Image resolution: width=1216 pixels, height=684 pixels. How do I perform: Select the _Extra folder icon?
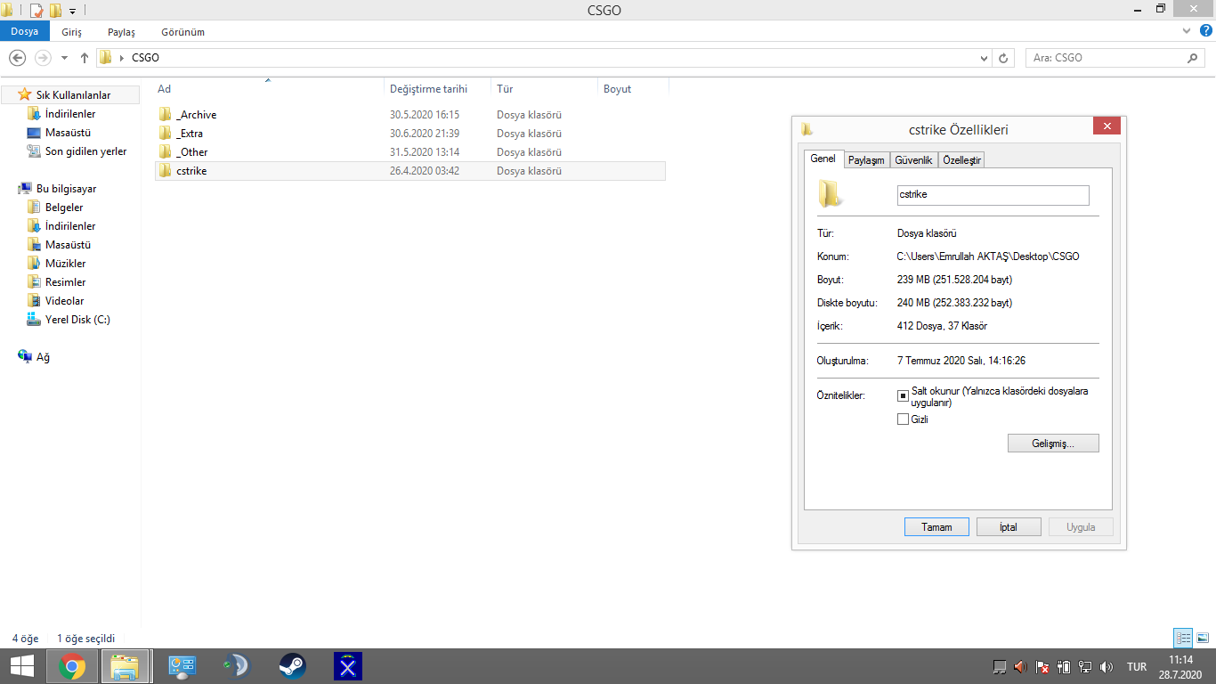tap(165, 134)
